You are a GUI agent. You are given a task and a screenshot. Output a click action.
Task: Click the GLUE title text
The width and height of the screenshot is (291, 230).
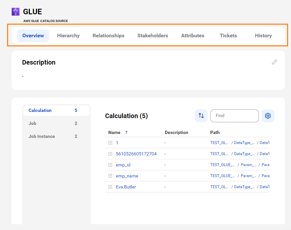point(32,12)
